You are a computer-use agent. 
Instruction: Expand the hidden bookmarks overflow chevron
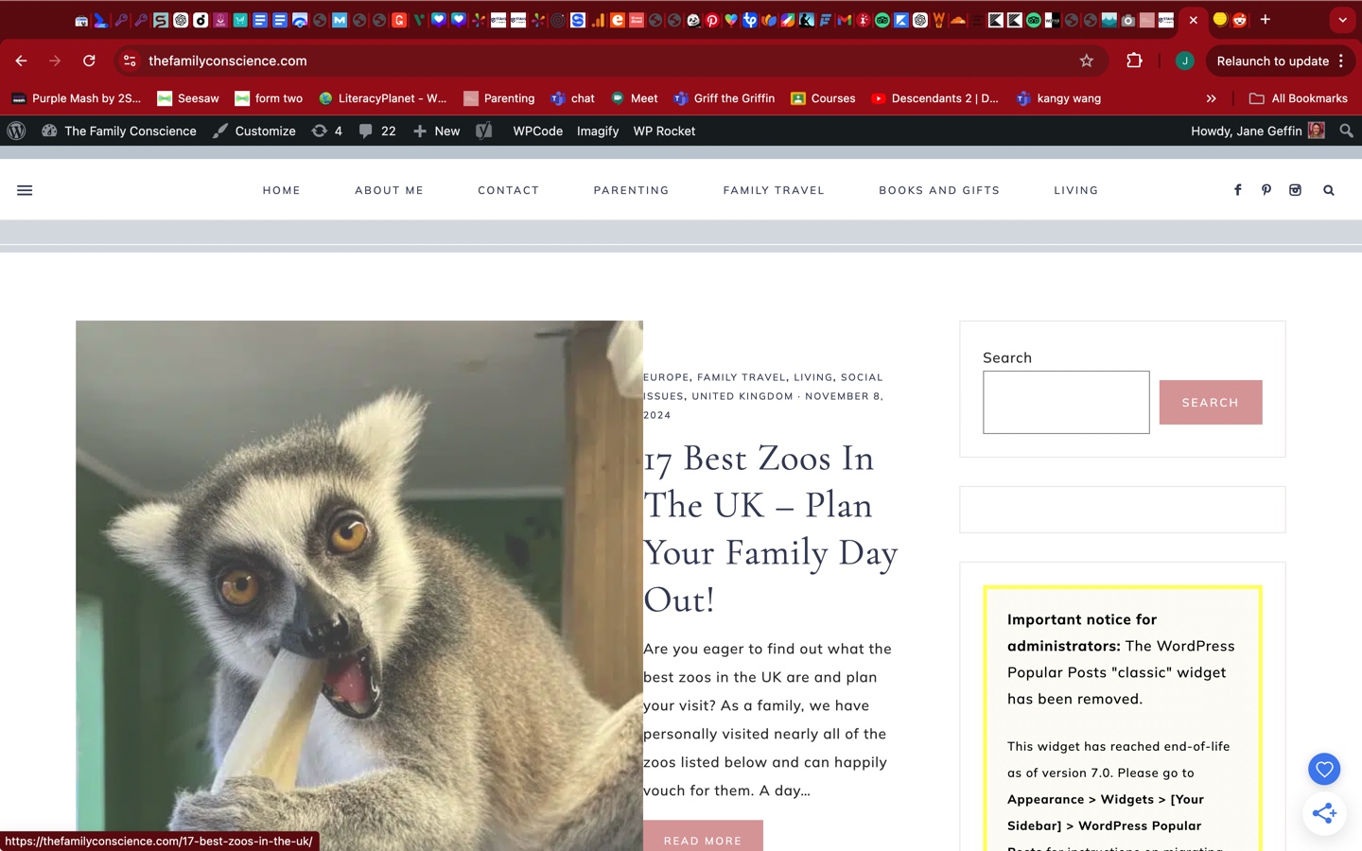[x=1211, y=98]
